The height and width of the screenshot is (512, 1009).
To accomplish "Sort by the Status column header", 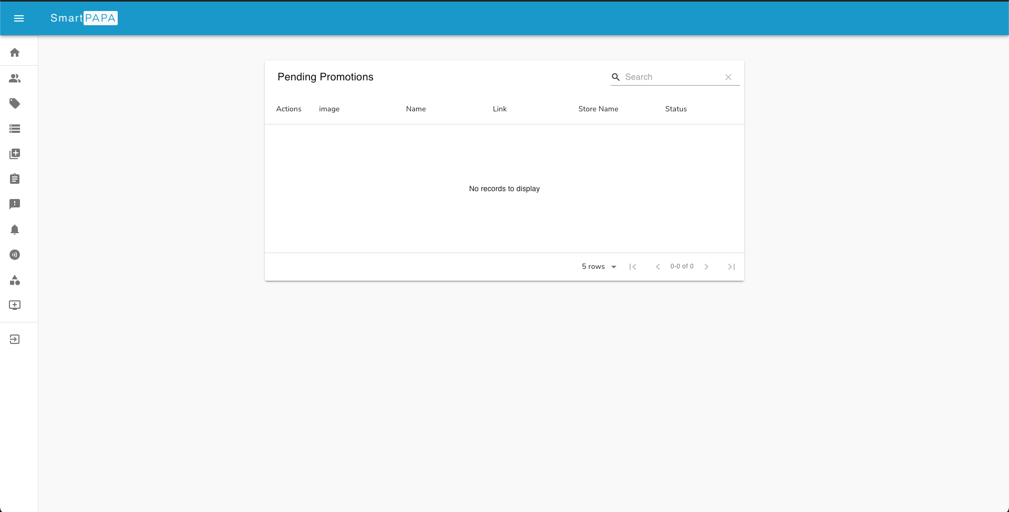I will pyautogui.click(x=676, y=109).
